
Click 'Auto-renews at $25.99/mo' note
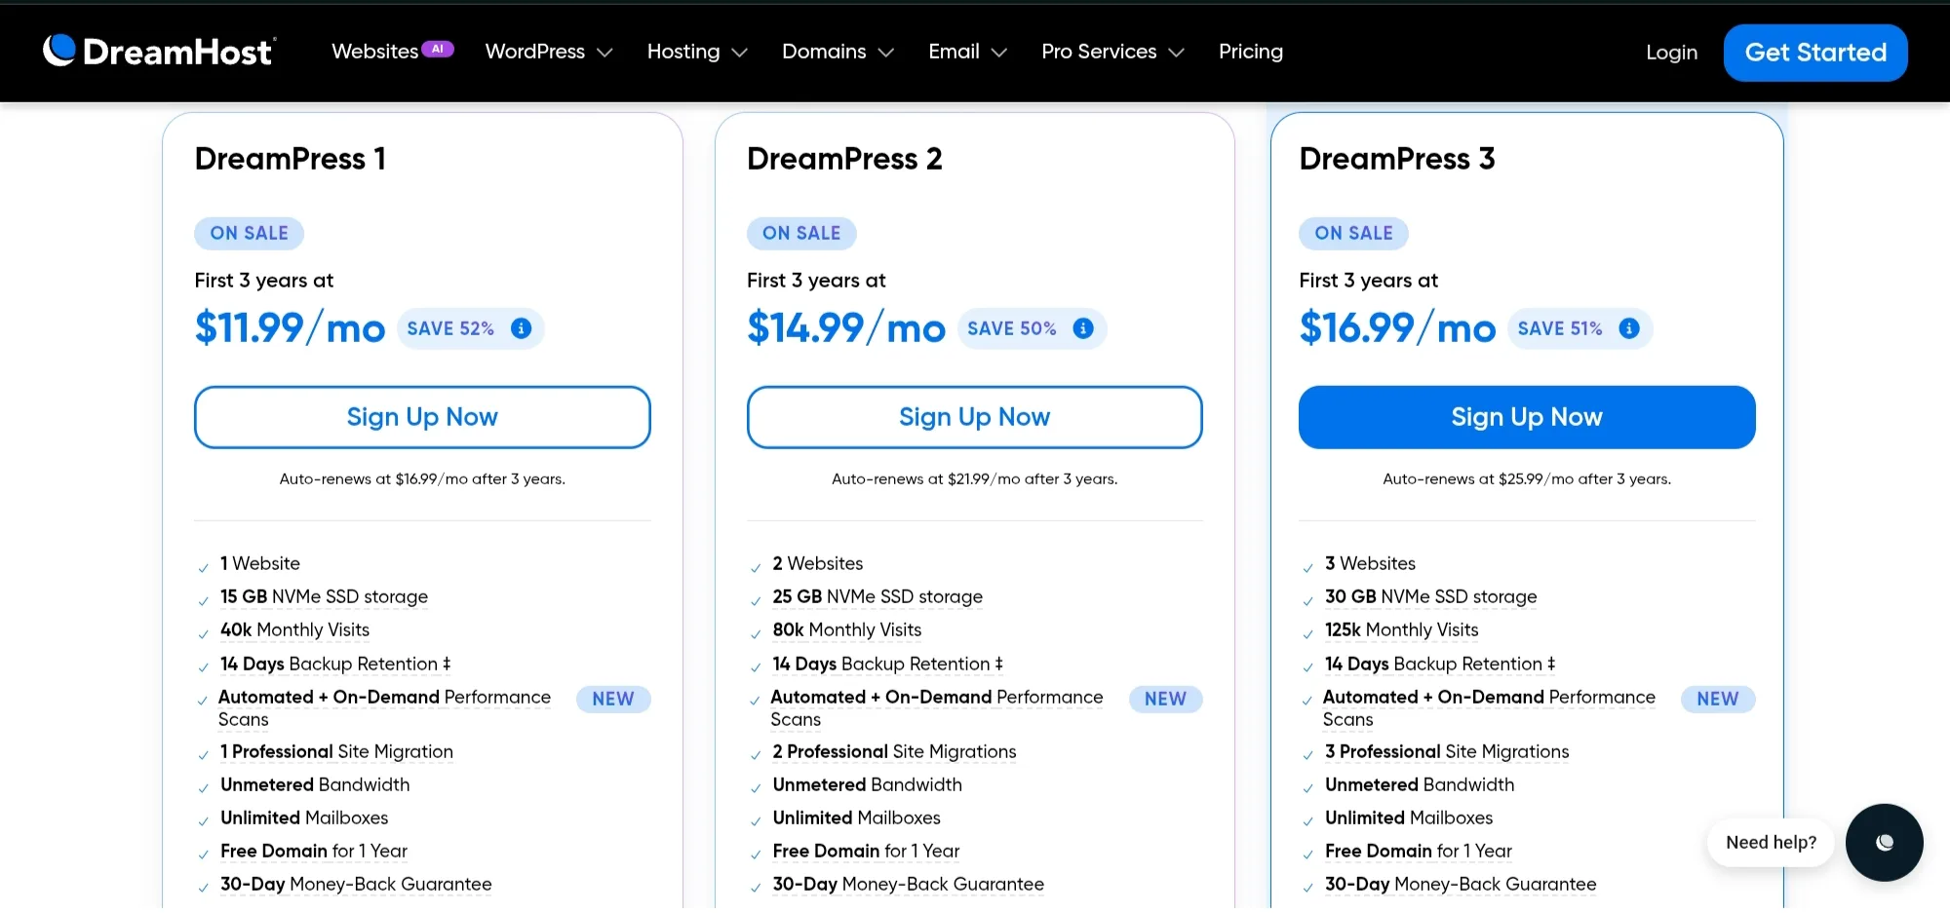pos(1527,478)
